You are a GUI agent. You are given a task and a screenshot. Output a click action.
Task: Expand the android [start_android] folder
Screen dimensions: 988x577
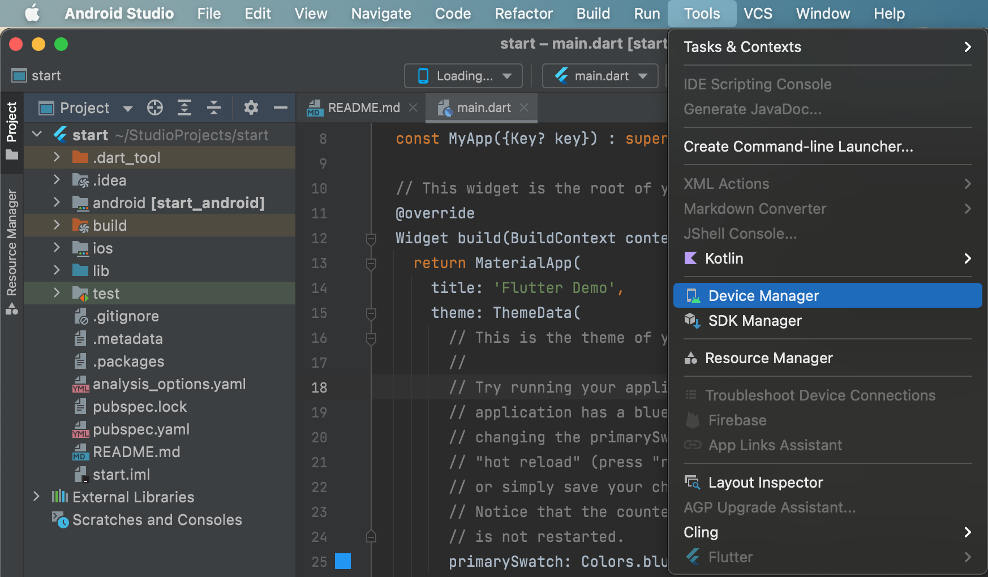point(57,203)
